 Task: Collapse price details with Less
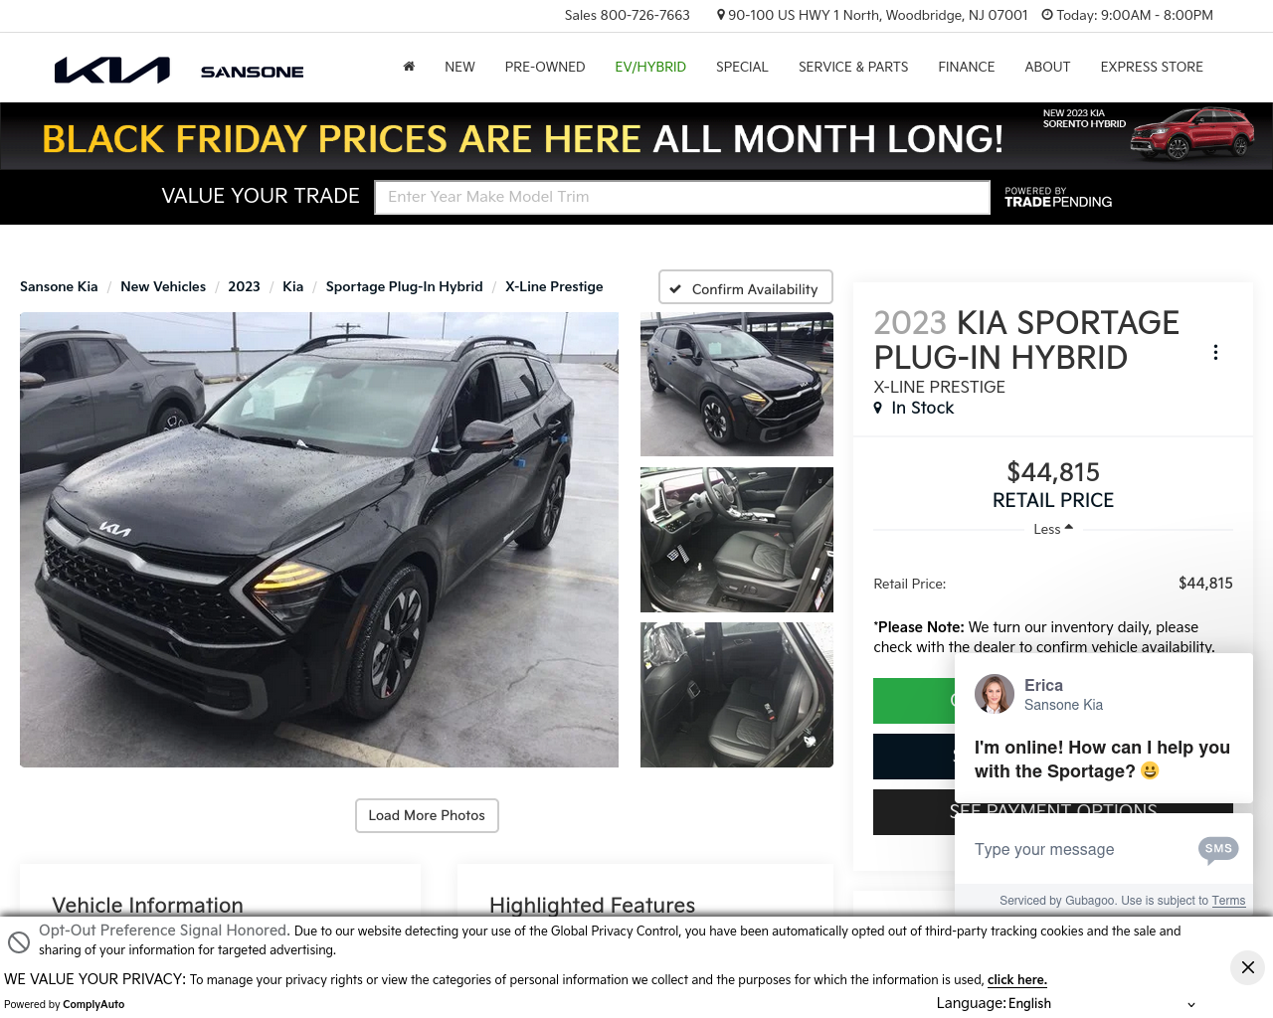(x=1053, y=529)
